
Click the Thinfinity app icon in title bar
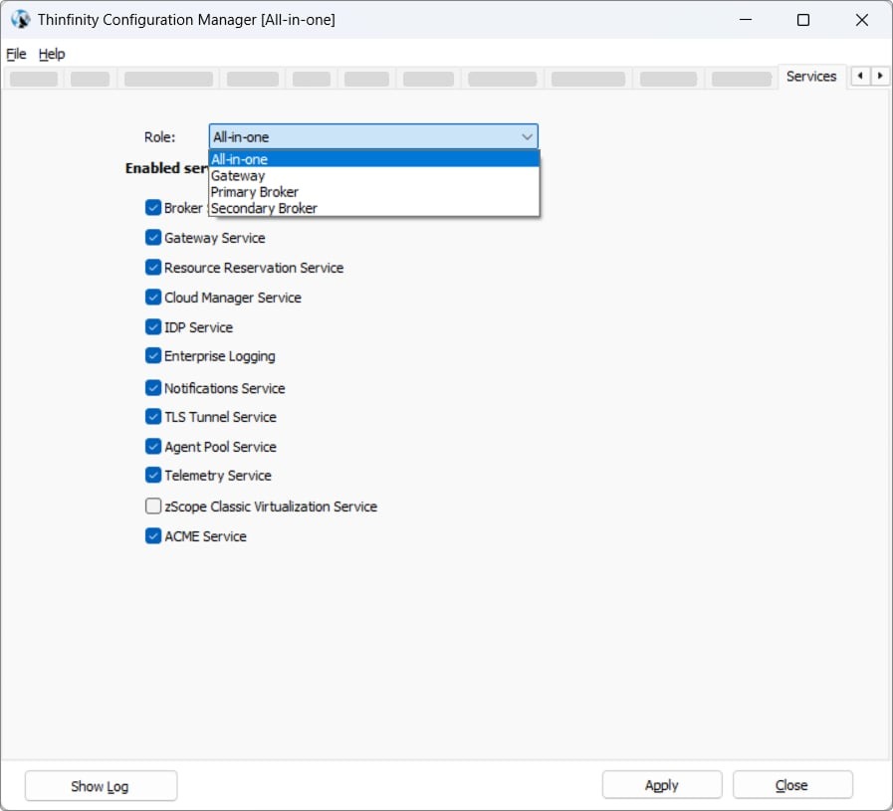click(x=21, y=19)
